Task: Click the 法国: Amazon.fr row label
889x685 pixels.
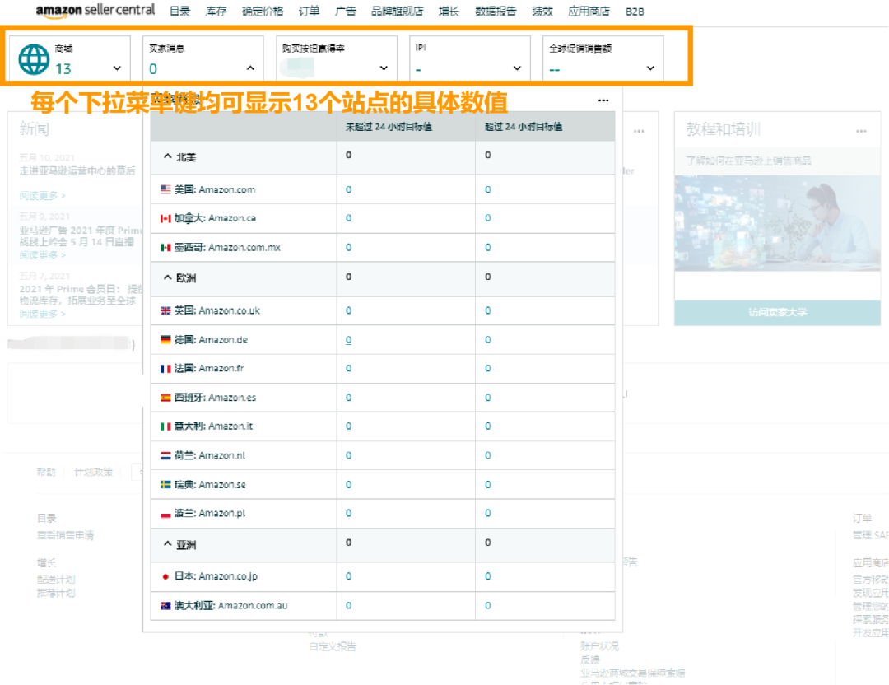Action: point(208,369)
